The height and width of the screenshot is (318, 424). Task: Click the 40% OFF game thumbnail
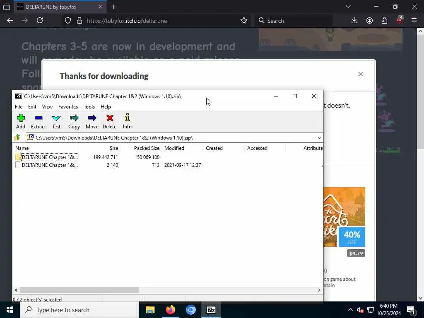[x=344, y=217]
